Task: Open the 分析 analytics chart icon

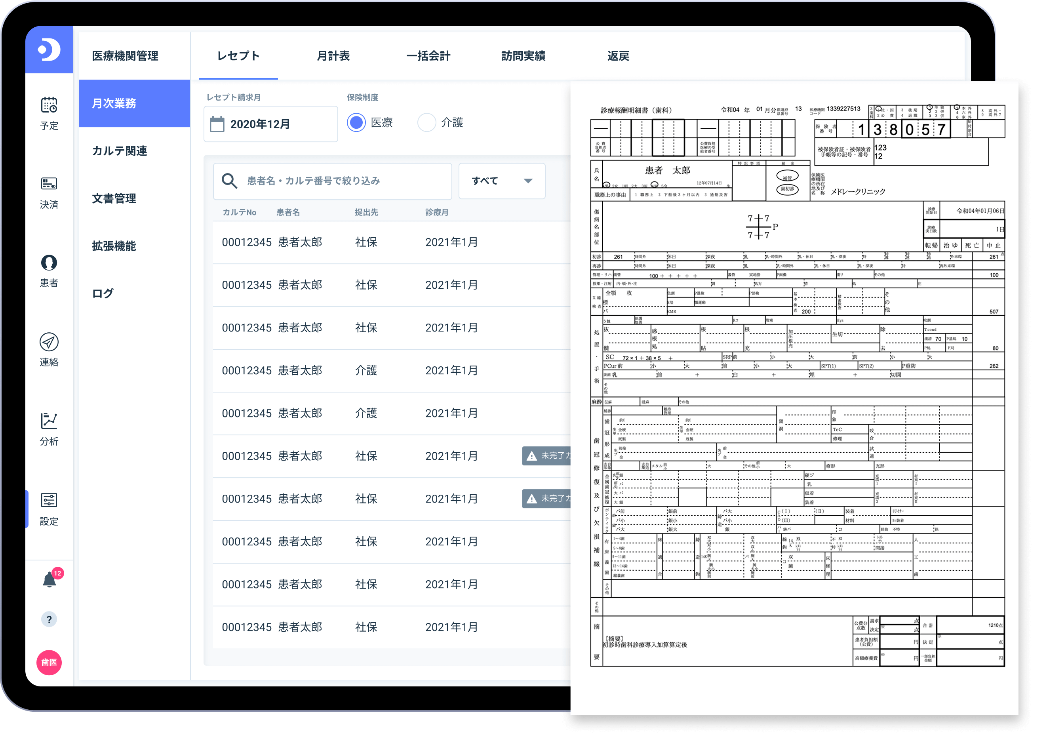Action: point(49,421)
